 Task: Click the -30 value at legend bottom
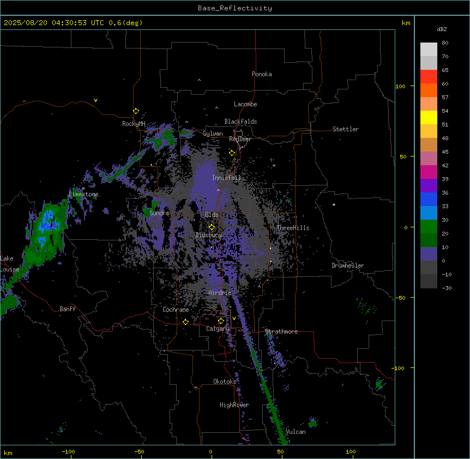(x=447, y=288)
